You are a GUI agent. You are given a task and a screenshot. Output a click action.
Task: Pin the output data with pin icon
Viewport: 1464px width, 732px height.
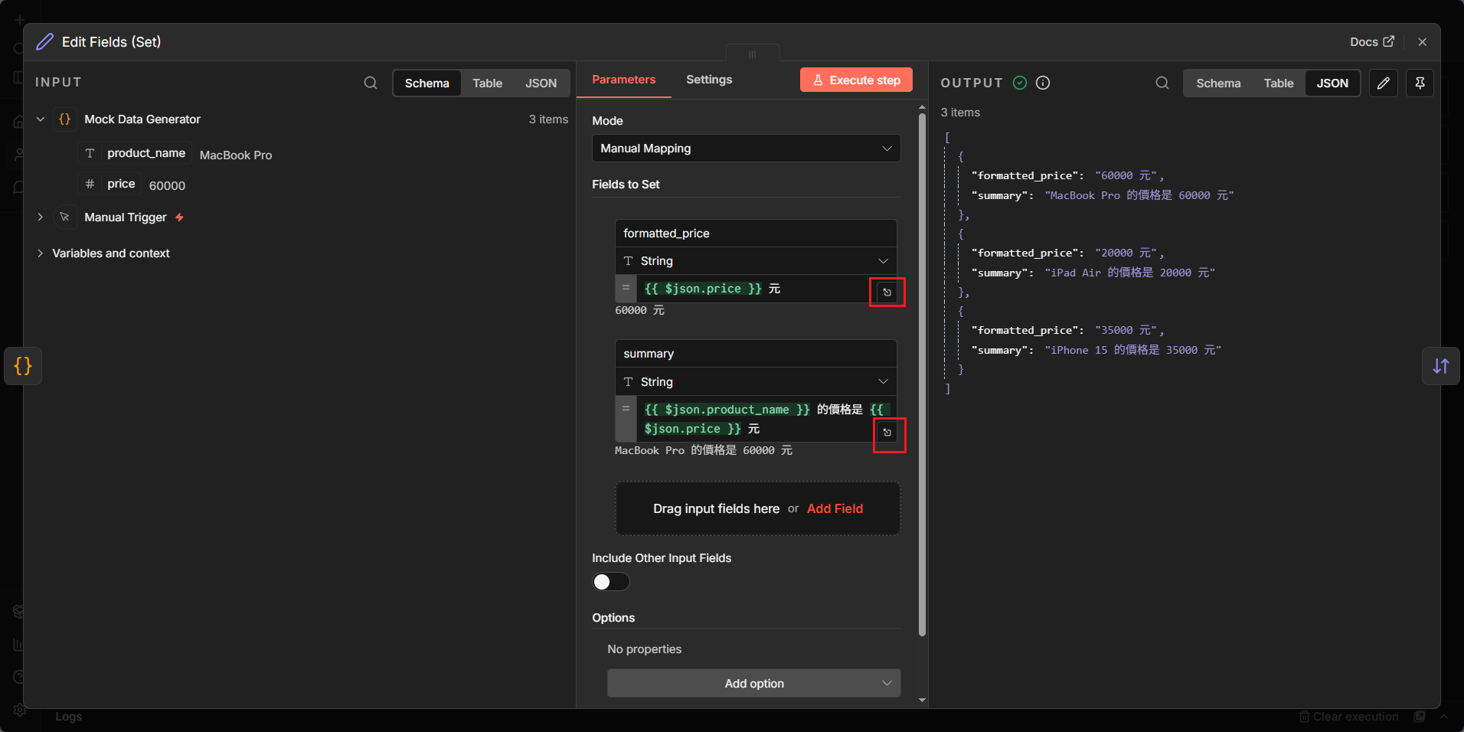1420,83
